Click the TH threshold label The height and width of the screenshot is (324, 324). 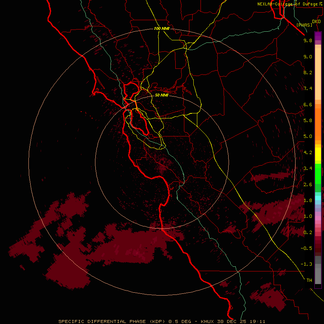[x=309, y=280]
